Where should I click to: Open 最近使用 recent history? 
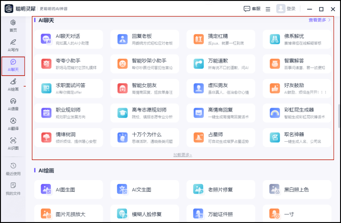[x=13, y=169]
